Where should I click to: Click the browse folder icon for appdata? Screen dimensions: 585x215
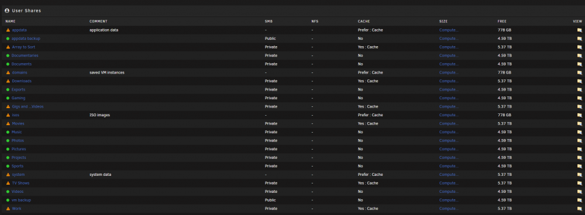pos(579,30)
